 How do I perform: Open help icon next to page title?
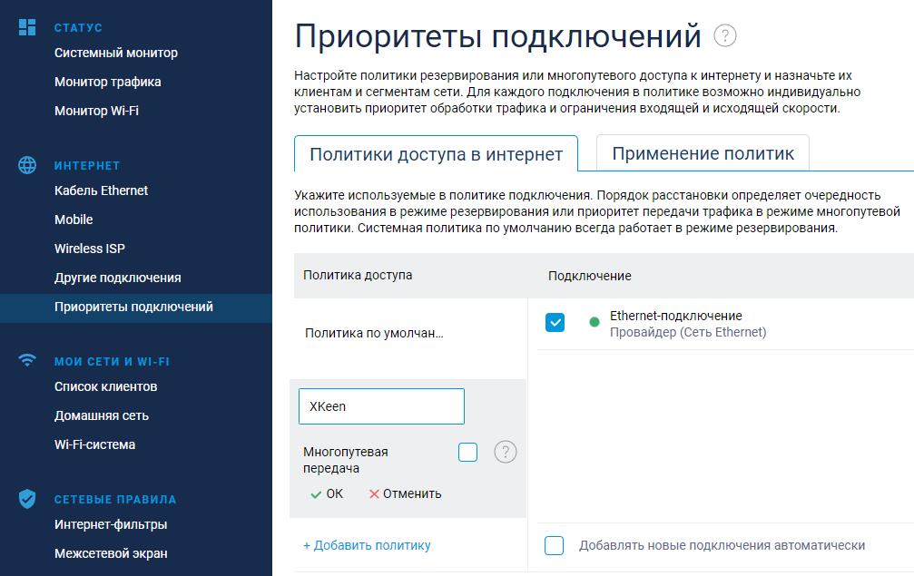[x=725, y=36]
